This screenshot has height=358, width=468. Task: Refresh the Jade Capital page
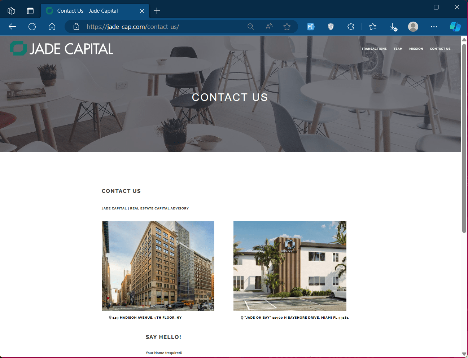coord(32,27)
